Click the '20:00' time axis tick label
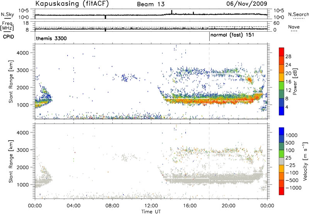309x214 pixels. click(228, 206)
